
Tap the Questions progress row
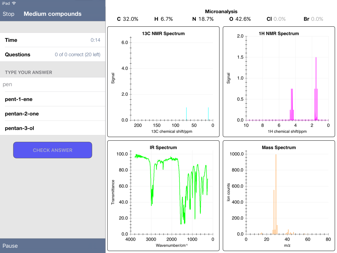point(53,55)
